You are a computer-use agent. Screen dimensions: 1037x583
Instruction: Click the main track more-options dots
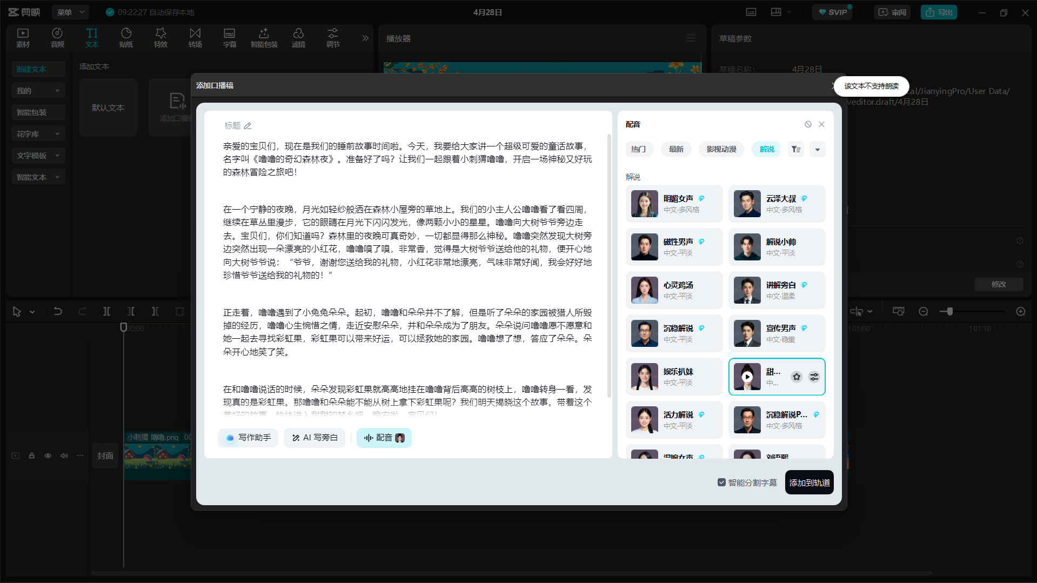[x=80, y=455]
